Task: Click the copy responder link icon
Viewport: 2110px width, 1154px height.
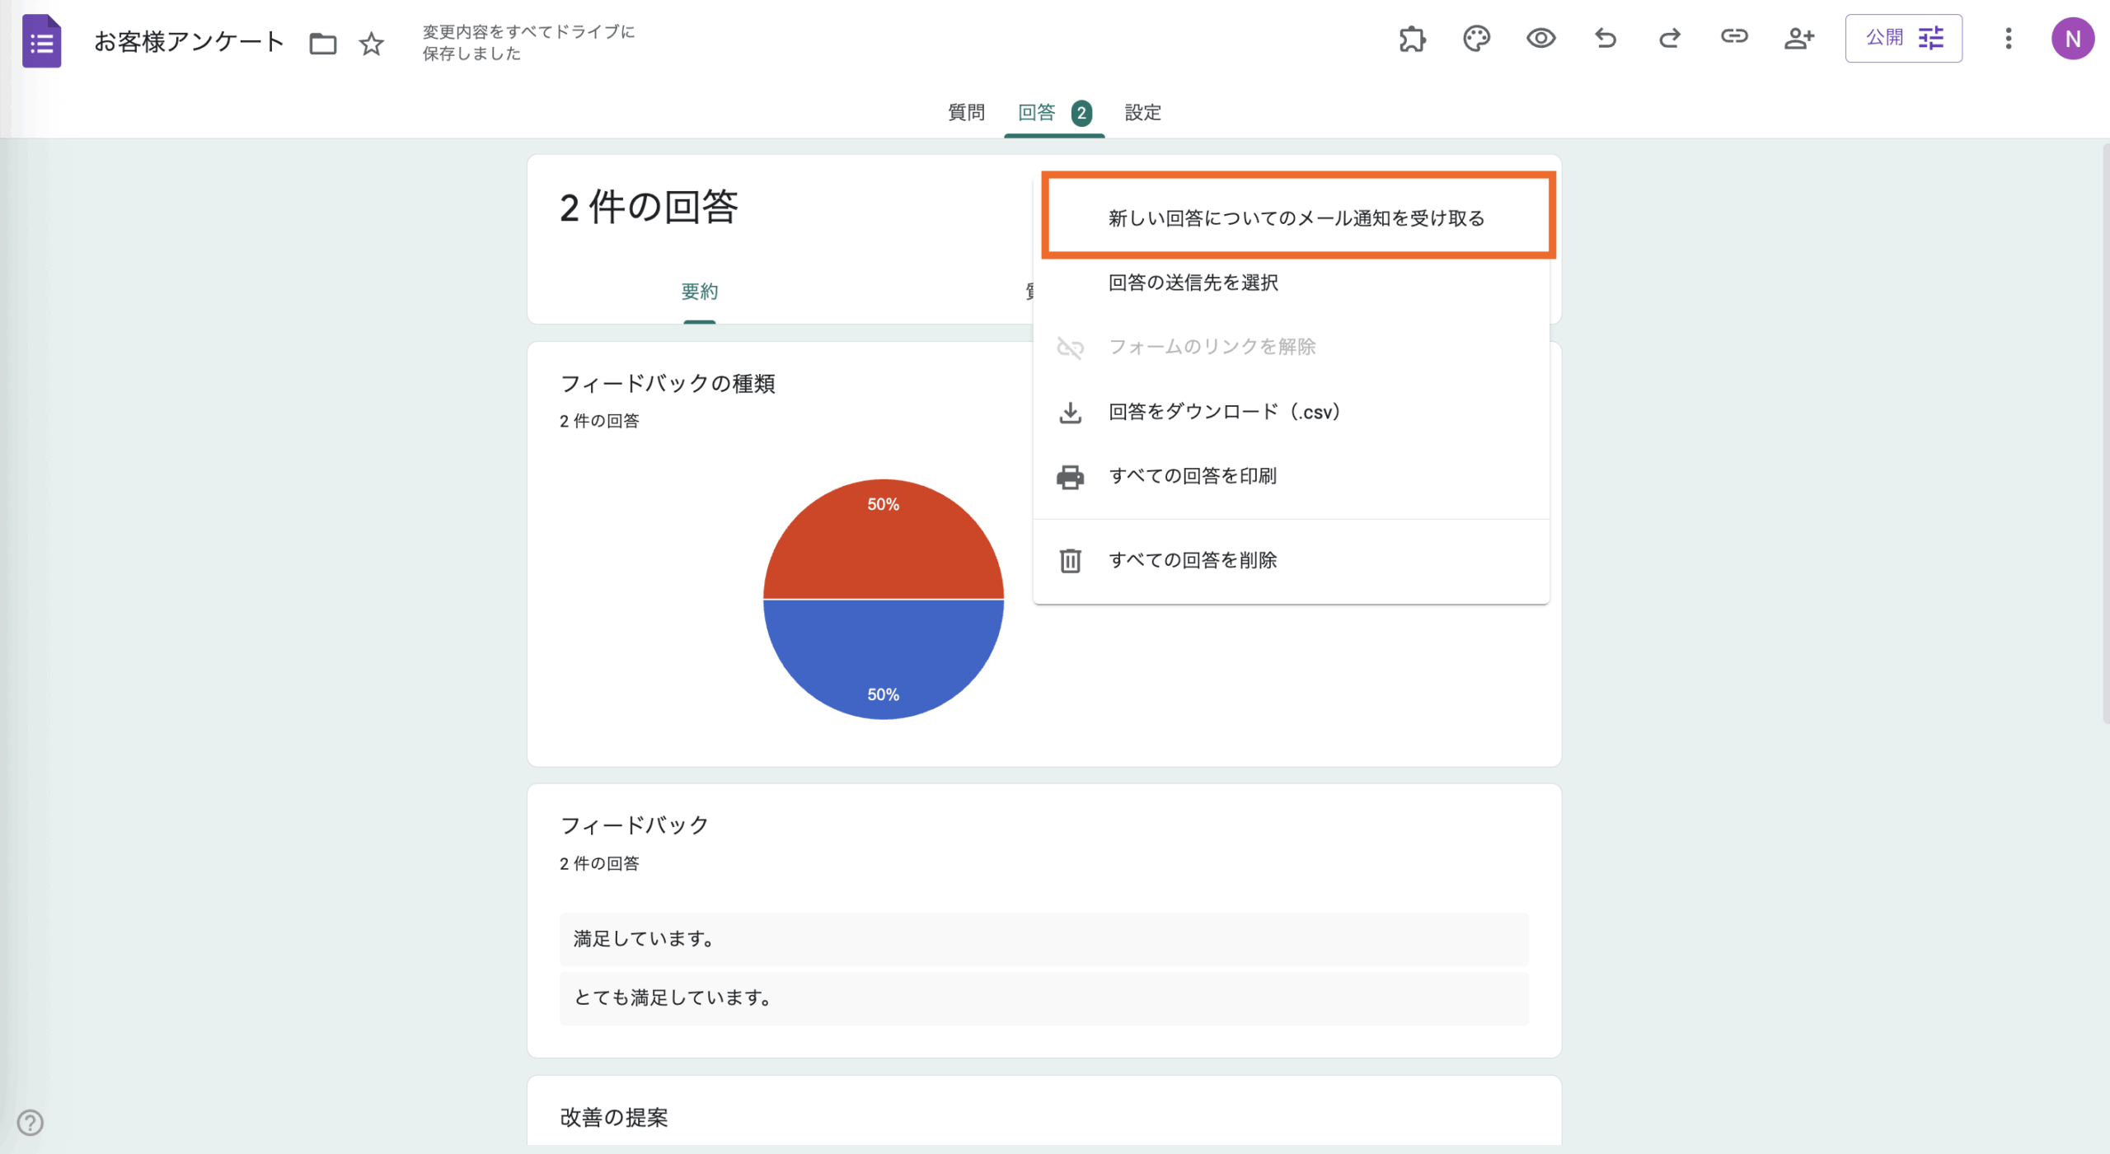Action: pyautogui.click(x=1733, y=37)
